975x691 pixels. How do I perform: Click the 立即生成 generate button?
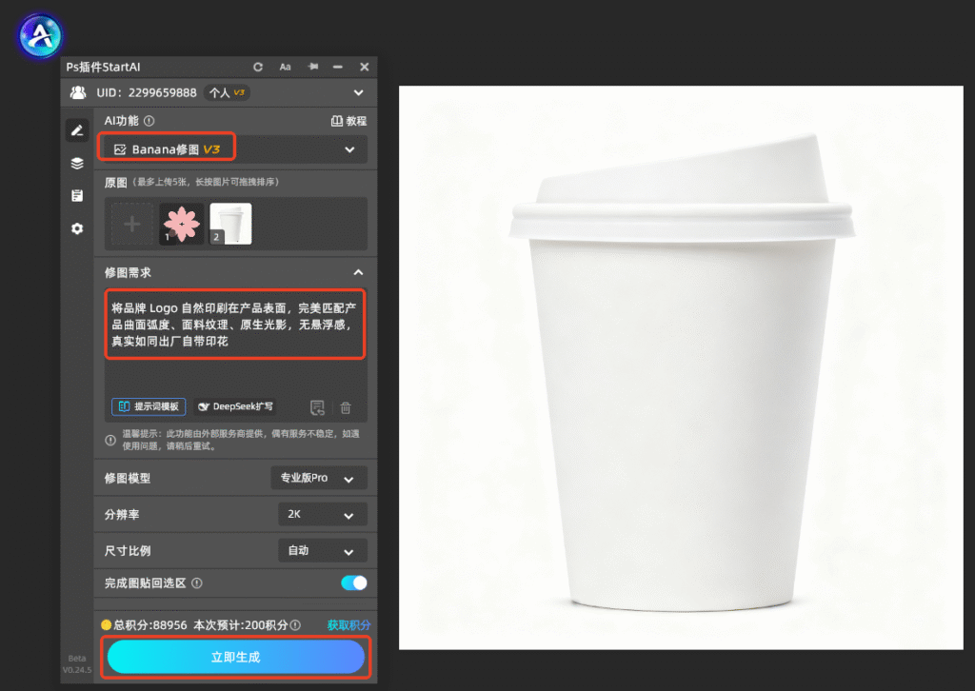point(236,657)
